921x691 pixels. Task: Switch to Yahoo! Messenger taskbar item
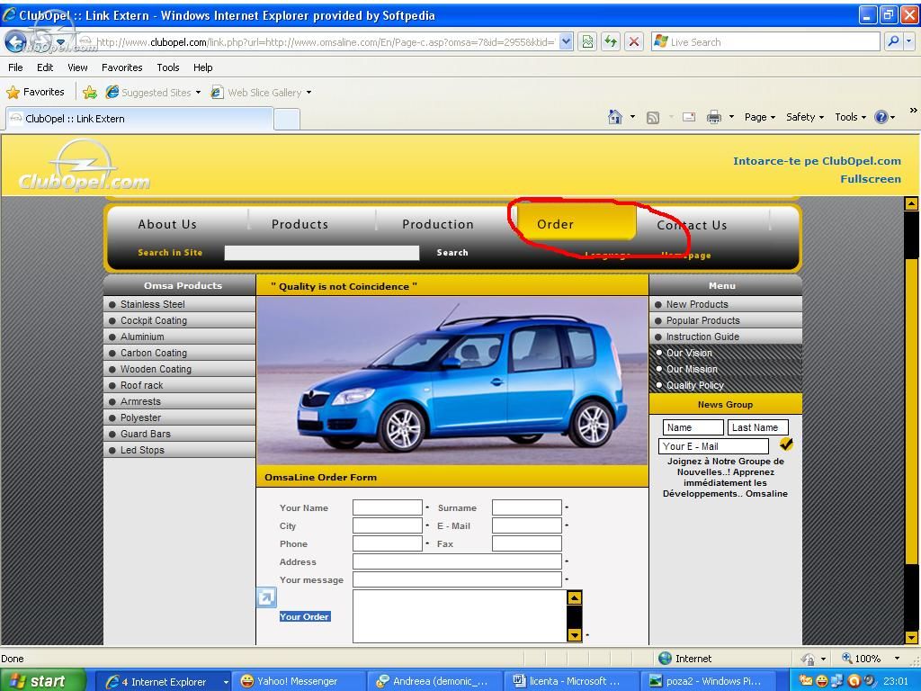(x=297, y=681)
